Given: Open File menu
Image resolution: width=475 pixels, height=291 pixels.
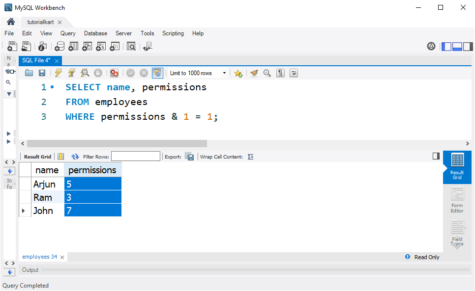Looking at the screenshot, I should [x=9, y=33].
